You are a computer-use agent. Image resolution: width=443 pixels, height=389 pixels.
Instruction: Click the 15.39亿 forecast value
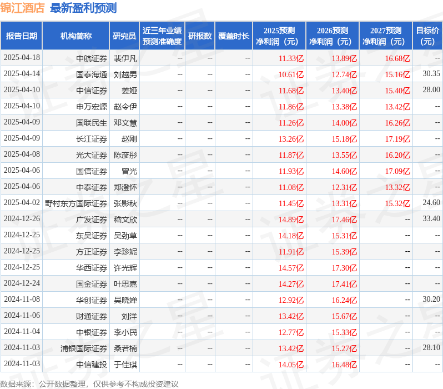tap(344, 252)
